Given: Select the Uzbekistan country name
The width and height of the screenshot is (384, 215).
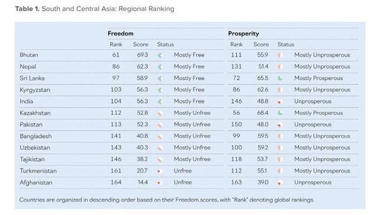Looking at the screenshot, I should pyautogui.click(x=35, y=148).
